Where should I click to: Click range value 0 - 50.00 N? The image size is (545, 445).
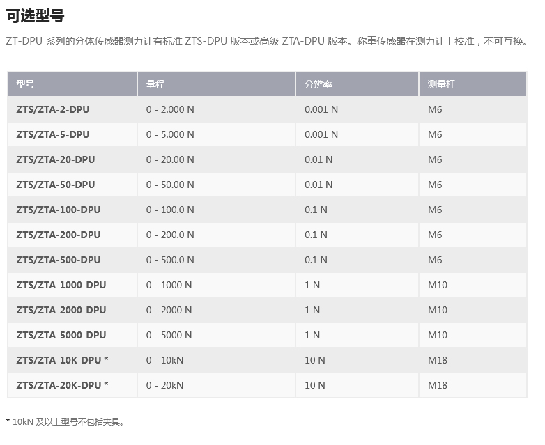[170, 185]
